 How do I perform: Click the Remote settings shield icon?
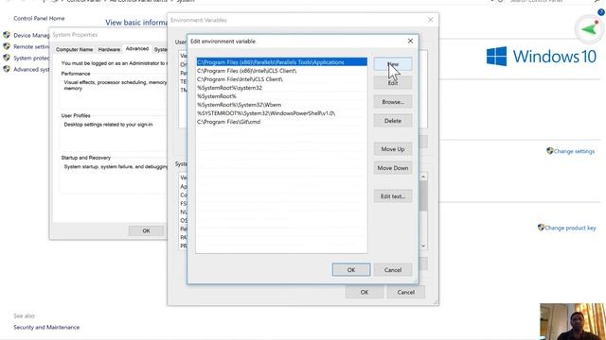pyautogui.click(x=7, y=46)
